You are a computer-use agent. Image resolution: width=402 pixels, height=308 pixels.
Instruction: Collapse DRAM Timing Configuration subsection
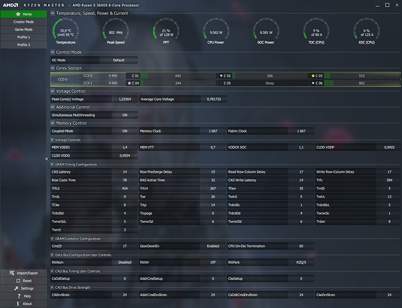coord(52,165)
